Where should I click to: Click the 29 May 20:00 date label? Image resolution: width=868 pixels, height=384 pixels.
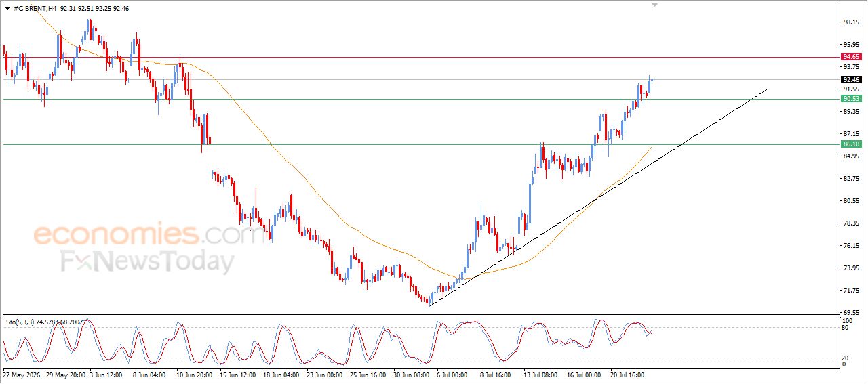click(x=64, y=375)
